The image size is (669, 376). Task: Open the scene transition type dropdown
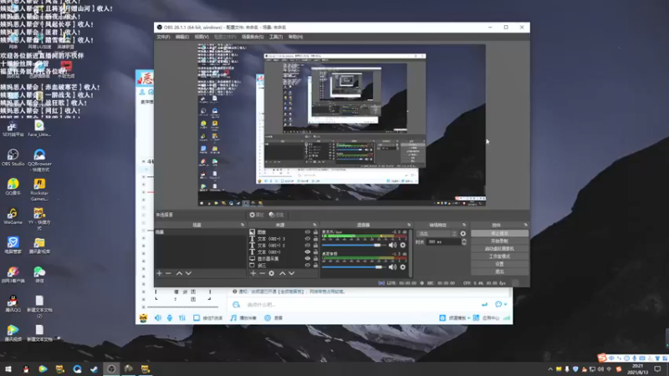click(x=437, y=234)
